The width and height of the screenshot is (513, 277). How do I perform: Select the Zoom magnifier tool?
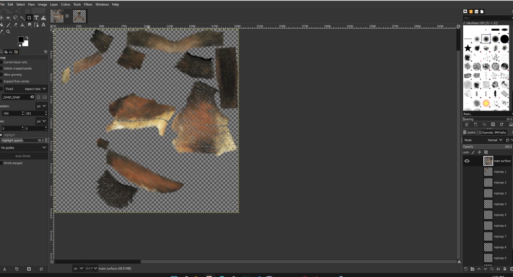(x=8, y=32)
